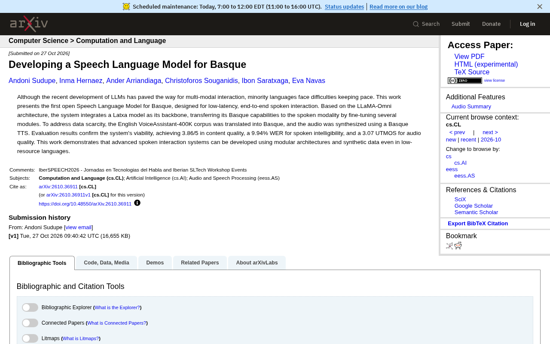The width and height of the screenshot is (550, 344).
Task: Browse the 2026-10 listing
Action: pos(491,140)
